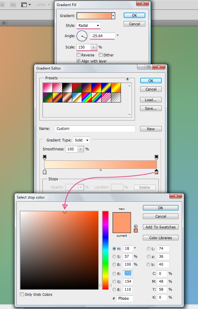Open the Presets flyout menu arrow
The width and height of the screenshot is (198, 309).
click(128, 79)
